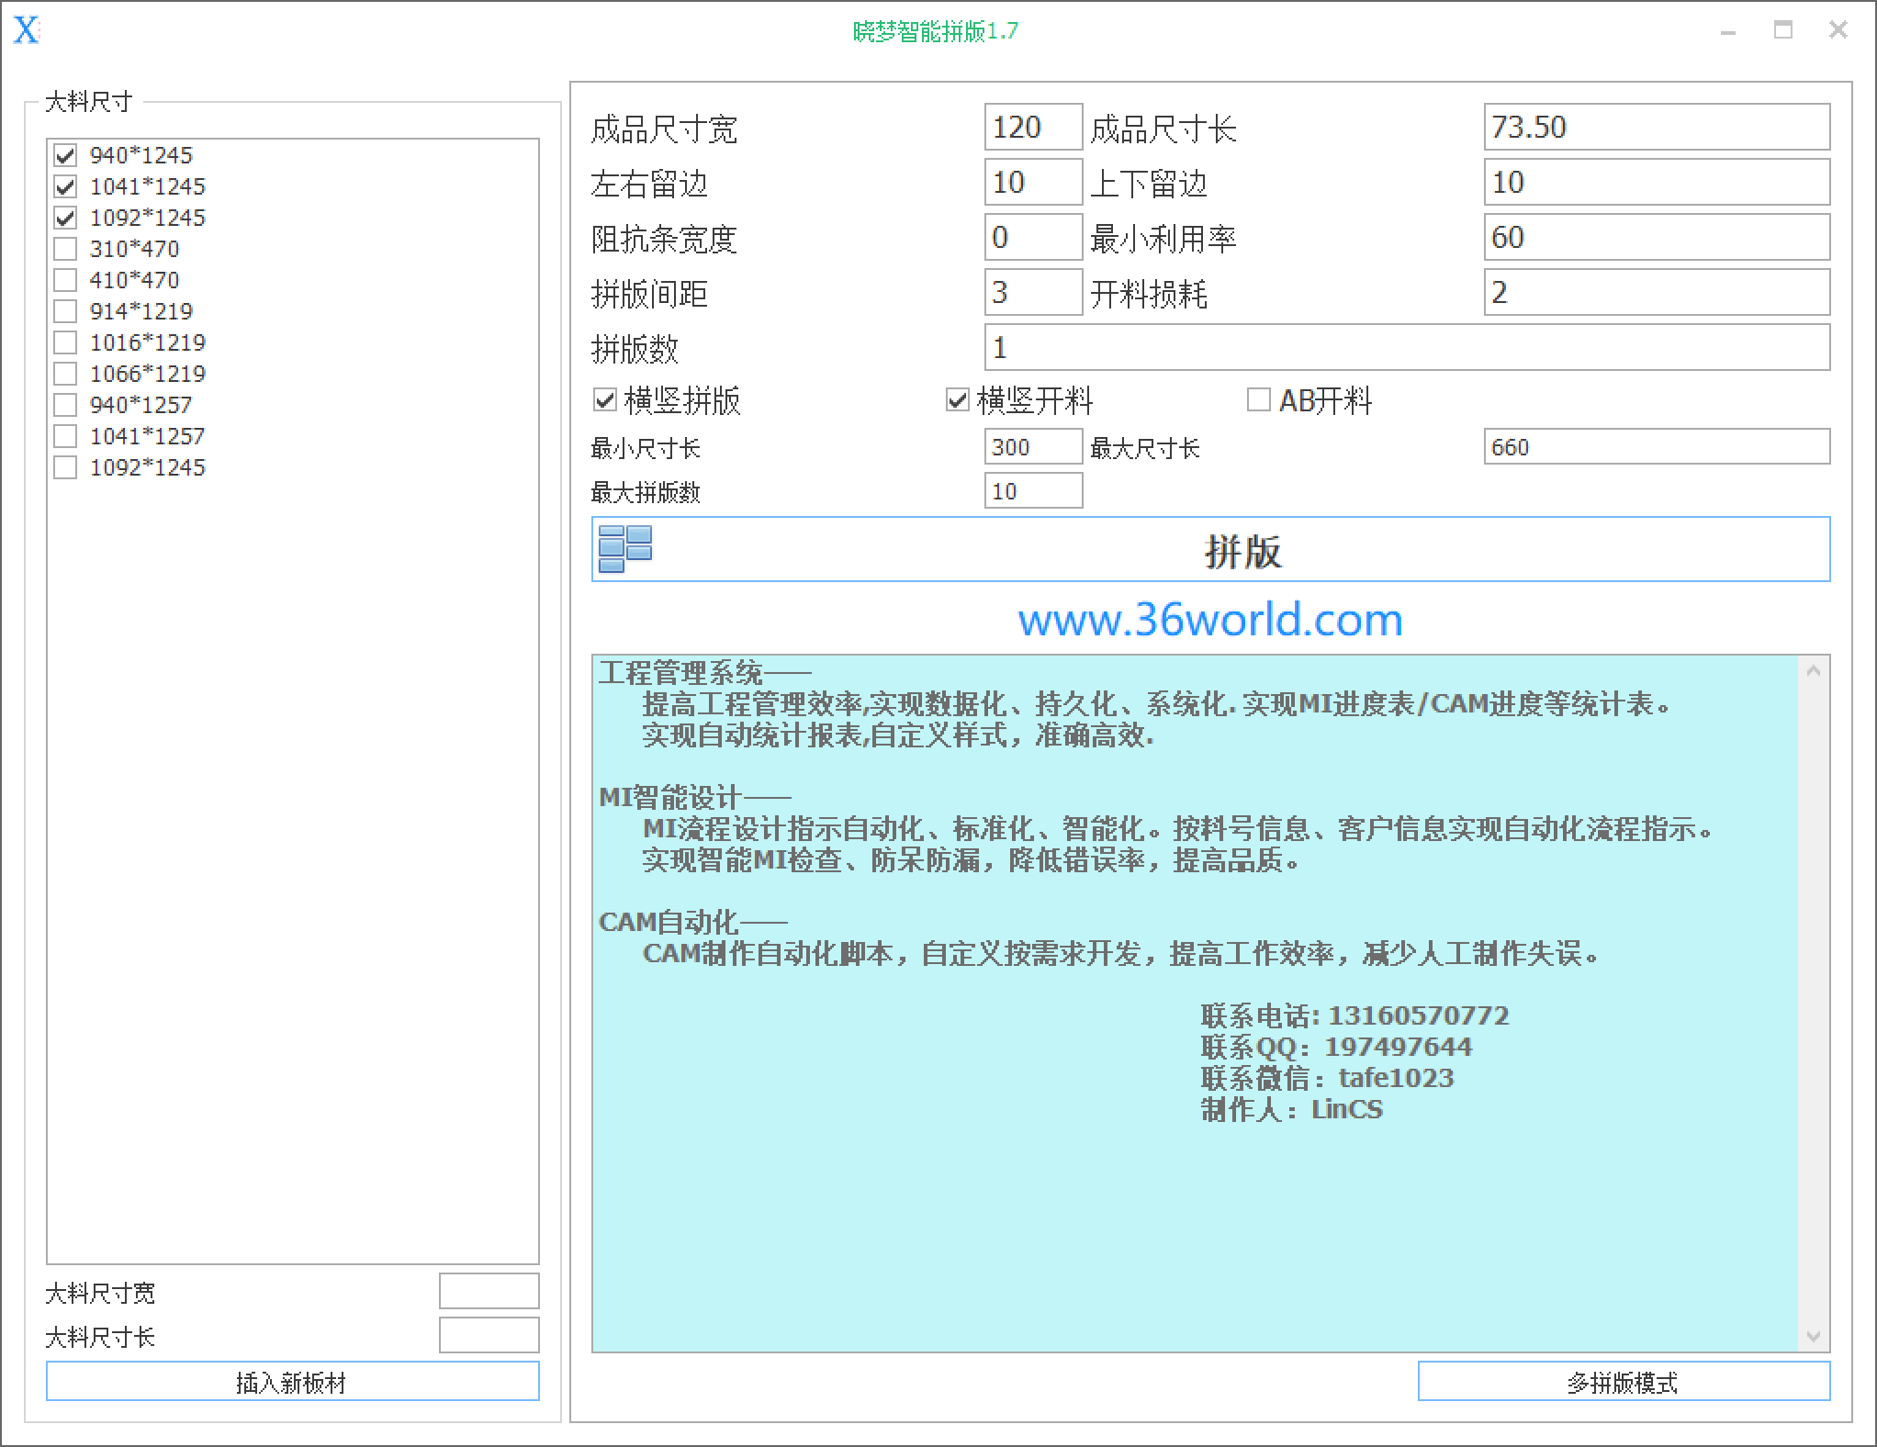1877x1447 pixels.
Task: Close the 晓梦智能拼版 window
Action: [x=1838, y=30]
